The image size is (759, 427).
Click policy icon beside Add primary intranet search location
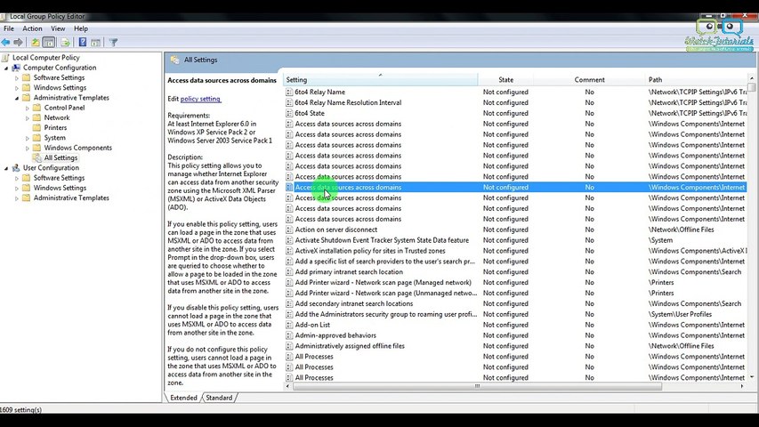click(289, 272)
